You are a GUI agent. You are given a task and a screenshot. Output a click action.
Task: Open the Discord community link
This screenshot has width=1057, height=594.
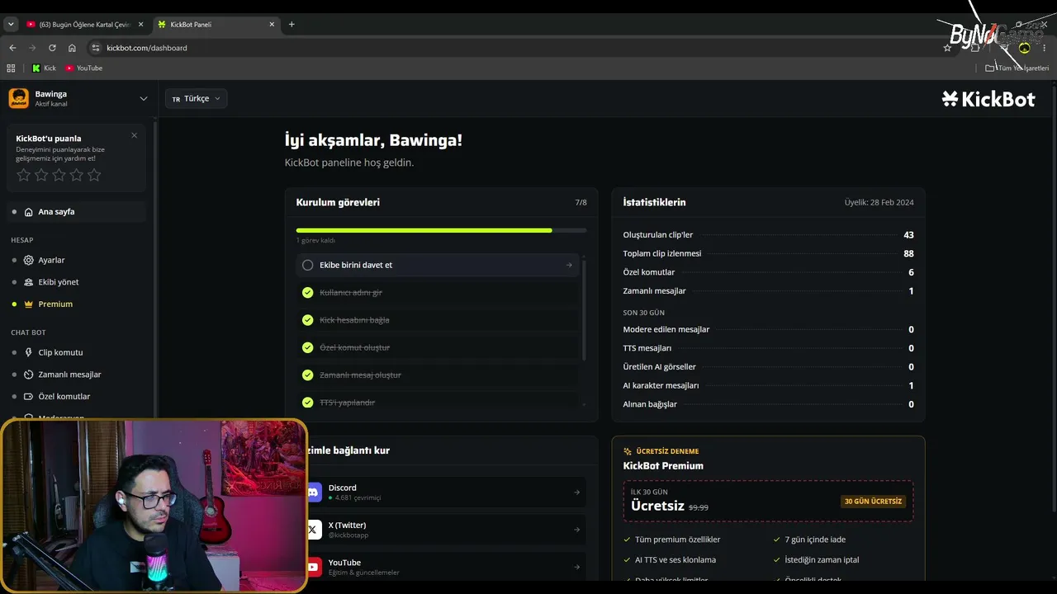point(446,493)
